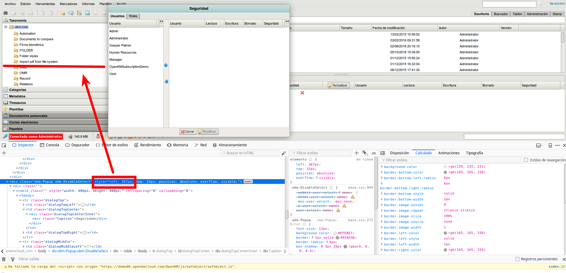
Task: Toggle the .cls class panel button
Action: 373,153
